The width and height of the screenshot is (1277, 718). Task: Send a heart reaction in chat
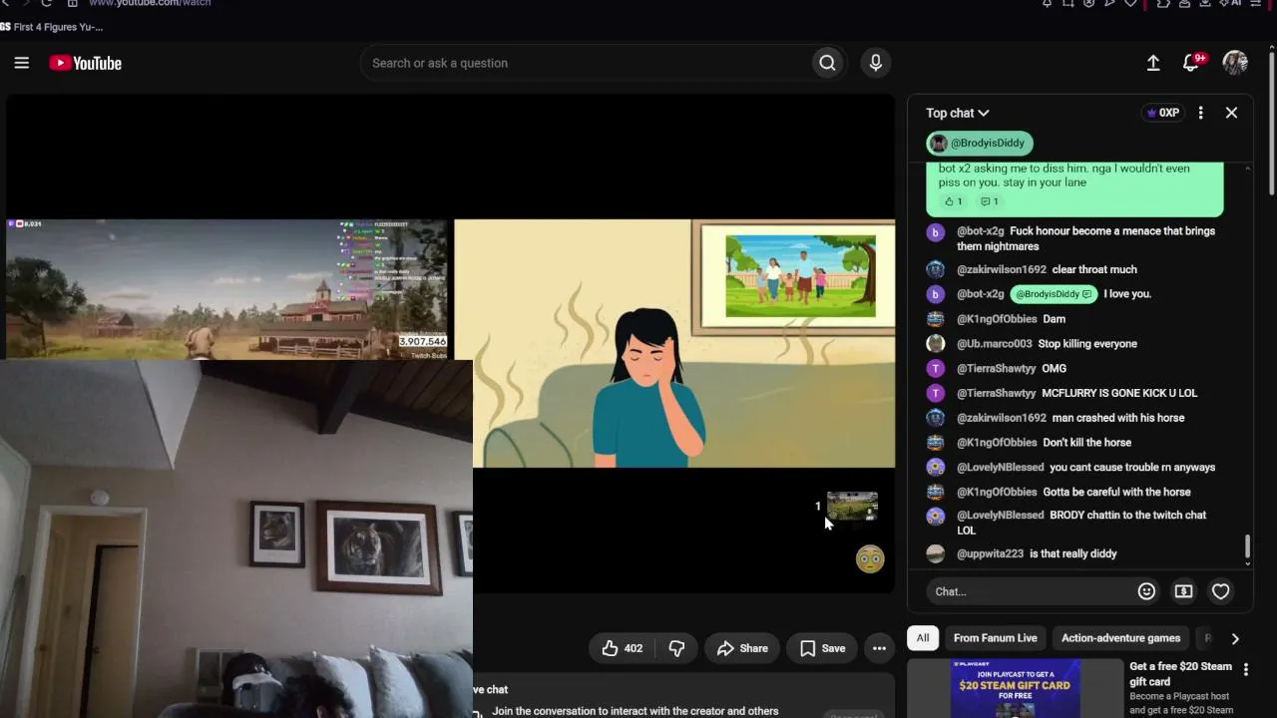click(x=1220, y=591)
